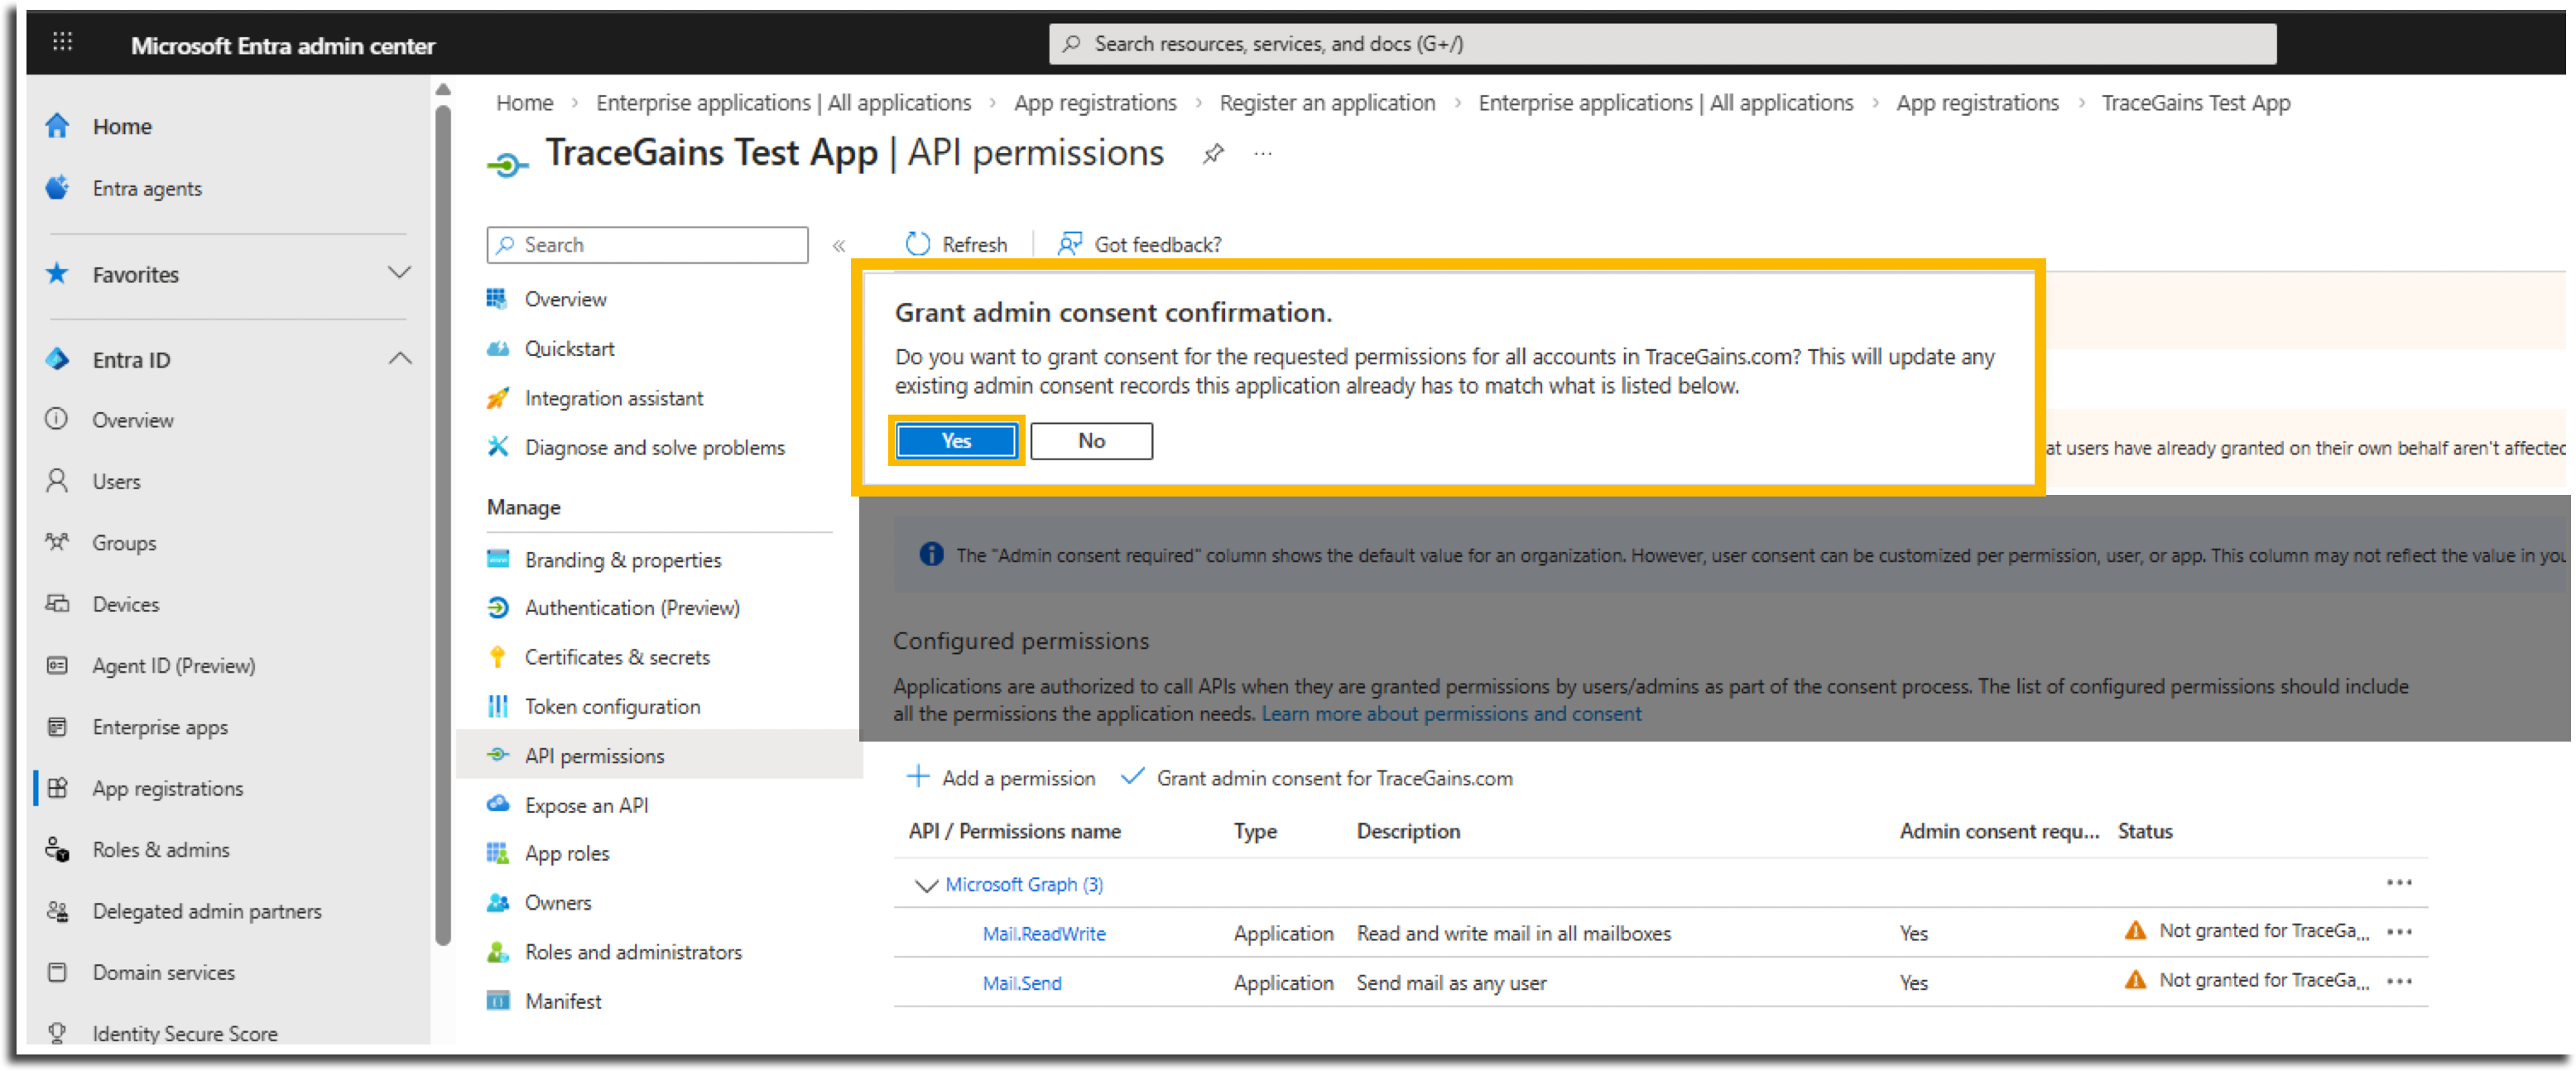This screenshot has height=1071, width=2576.
Task: Click the Domain services icon
Action: click(x=57, y=972)
